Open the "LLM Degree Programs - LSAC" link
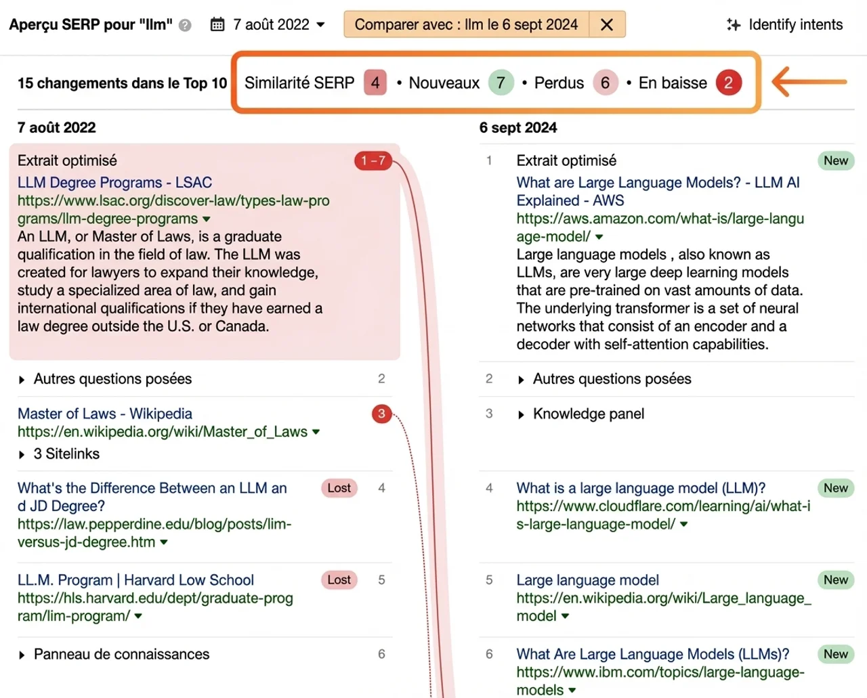This screenshot has height=698, width=867. pos(117,182)
